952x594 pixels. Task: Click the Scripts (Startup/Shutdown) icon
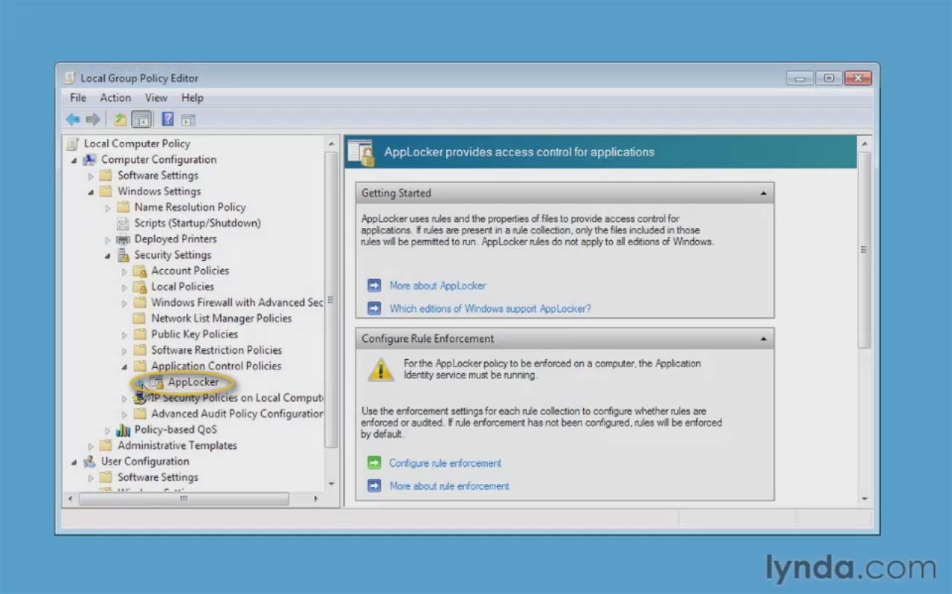pyautogui.click(x=123, y=223)
